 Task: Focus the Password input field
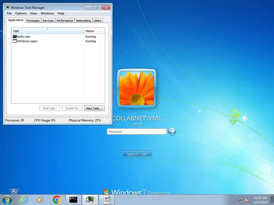tap(137, 131)
